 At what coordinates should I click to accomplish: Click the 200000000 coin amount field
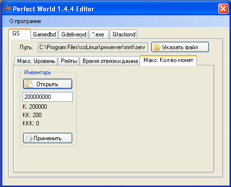(x=48, y=97)
